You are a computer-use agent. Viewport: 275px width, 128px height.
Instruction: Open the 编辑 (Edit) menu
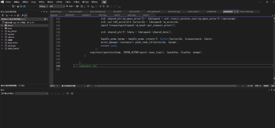tap(16, 2)
